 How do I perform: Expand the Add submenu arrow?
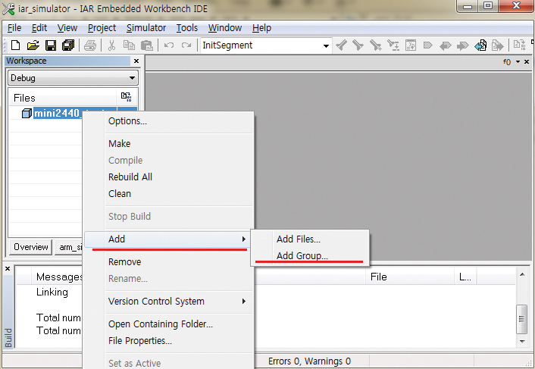tap(244, 239)
